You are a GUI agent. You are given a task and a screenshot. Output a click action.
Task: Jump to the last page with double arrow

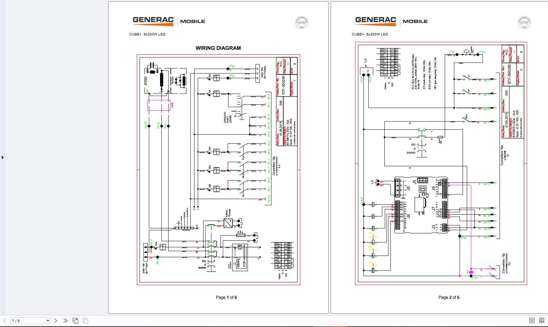click(x=65, y=321)
